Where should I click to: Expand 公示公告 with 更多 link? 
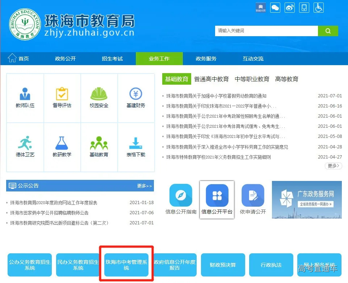pos(144,186)
